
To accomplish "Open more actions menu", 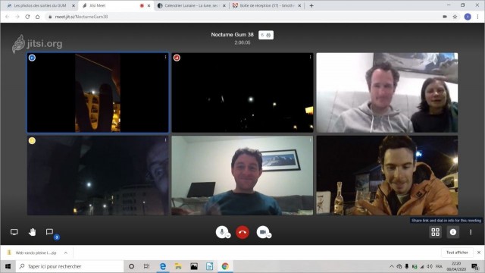I will (471, 232).
